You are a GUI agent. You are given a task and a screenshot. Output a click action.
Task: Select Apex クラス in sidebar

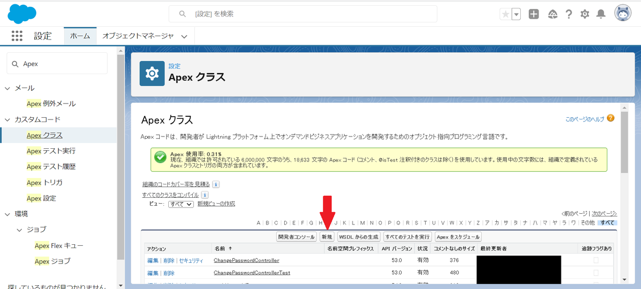[44, 135]
